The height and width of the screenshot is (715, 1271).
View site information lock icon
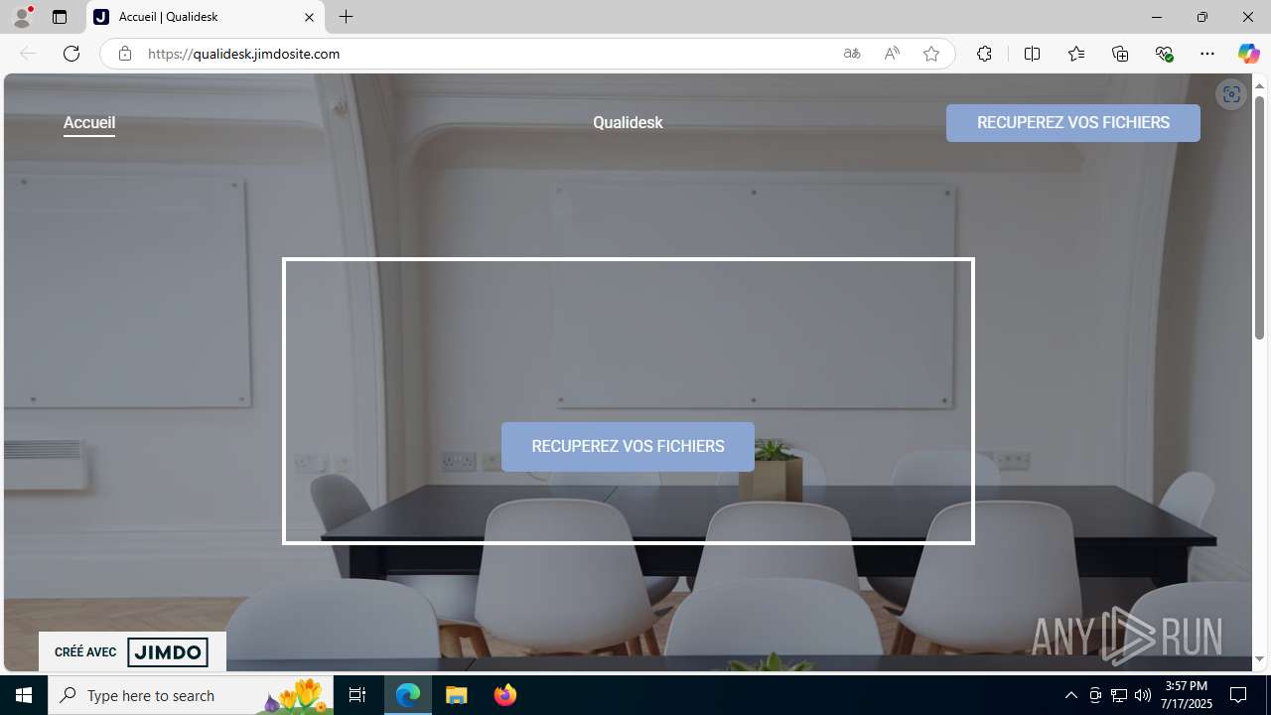(124, 54)
